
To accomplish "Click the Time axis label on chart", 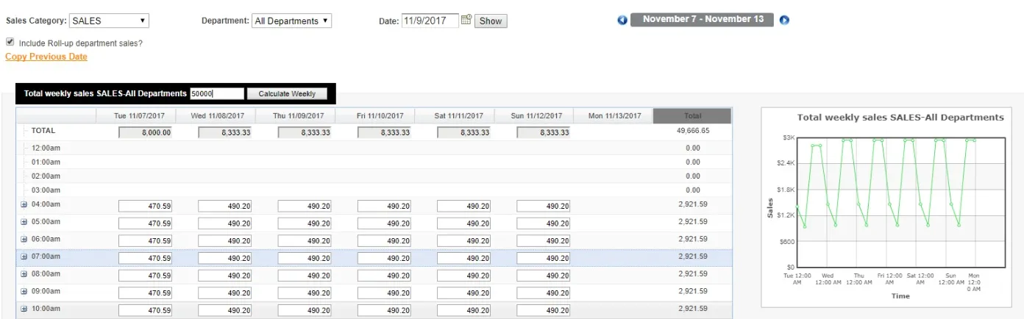I will tap(900, 296).
